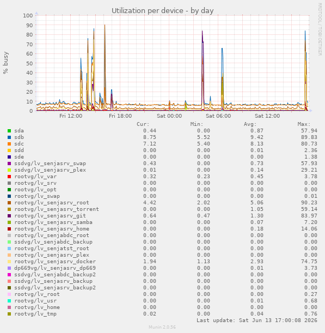This screenshot has width=325, height=333.
Task: Click the Last update timestamp
Action: (257, 320)
